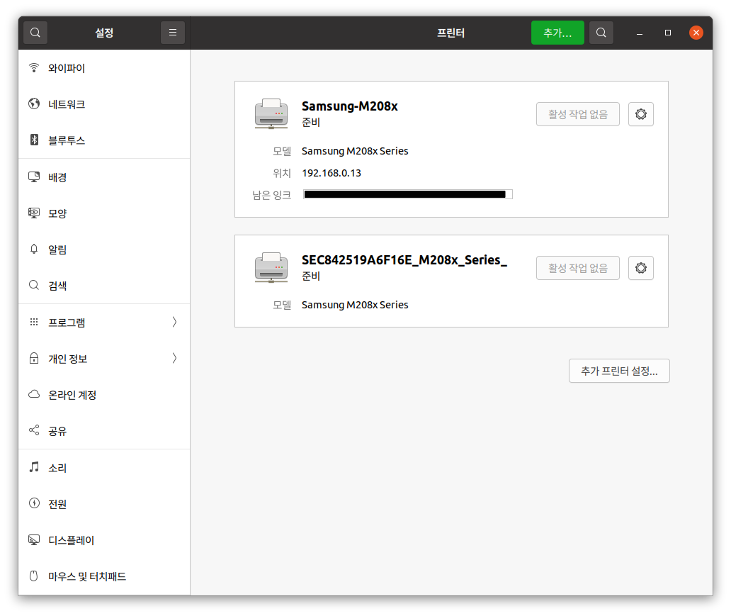Select the displays icon (디스플레이)

tap(34, 540)
